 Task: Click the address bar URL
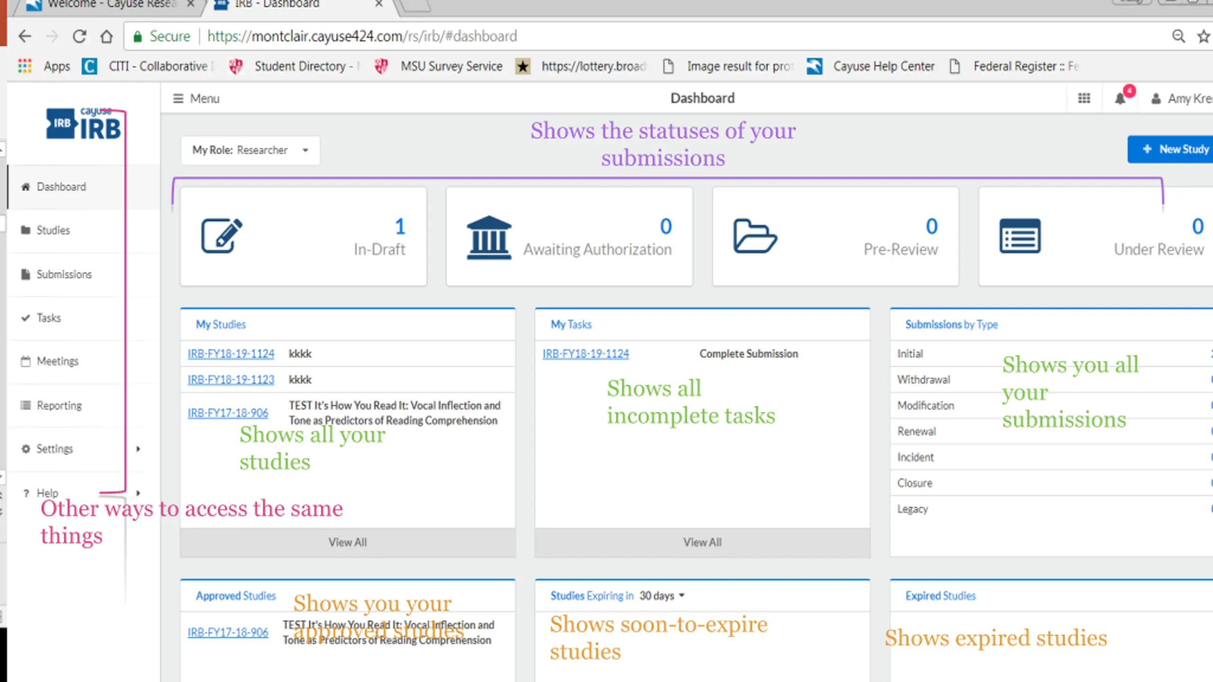point(362,36)
